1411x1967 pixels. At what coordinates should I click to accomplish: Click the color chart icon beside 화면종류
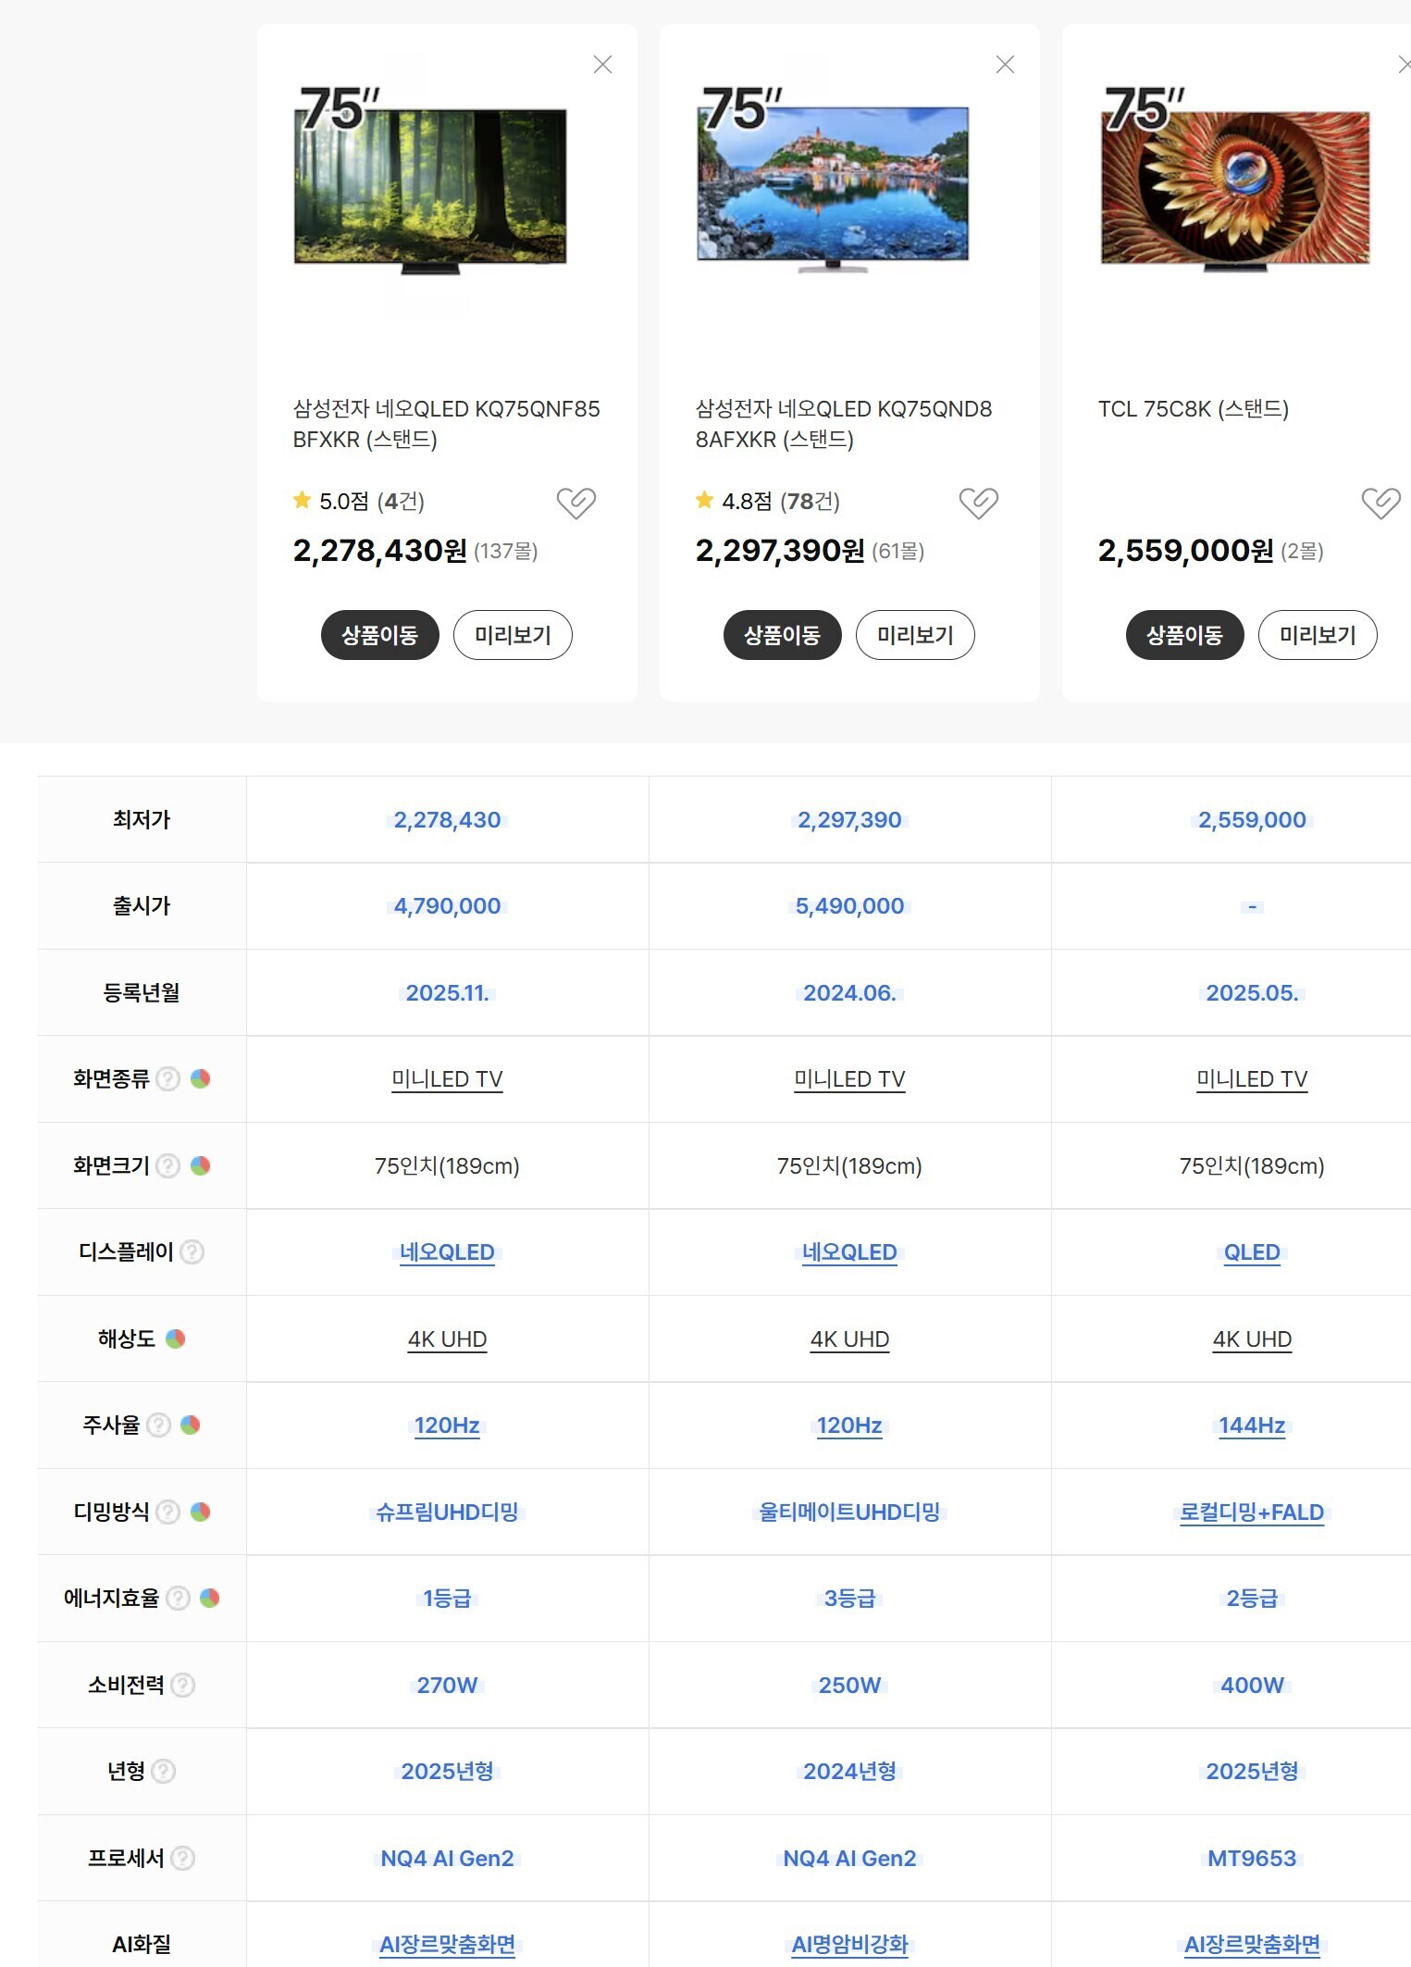click(x=200, y=1078)
